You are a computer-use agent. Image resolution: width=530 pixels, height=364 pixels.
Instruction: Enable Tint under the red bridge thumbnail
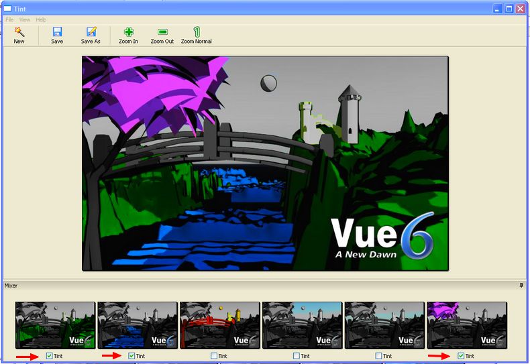[213, 355]
